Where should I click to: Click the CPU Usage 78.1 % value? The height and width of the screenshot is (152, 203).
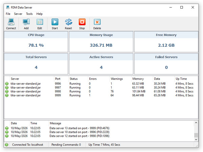click(36, 45)
